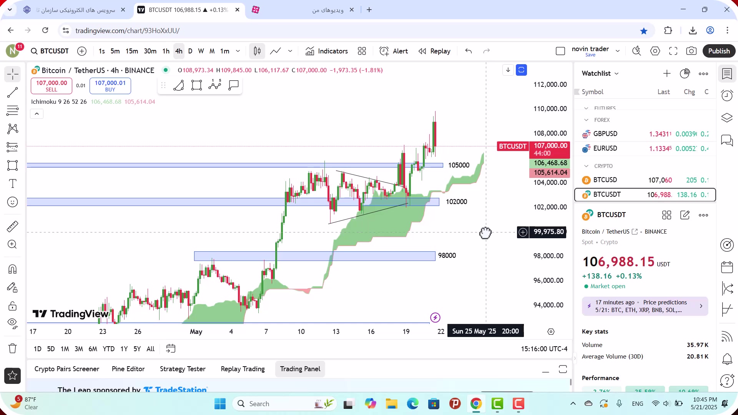Screen dimensions: 738x415
Task: Open quick search icon
Action: (637, 51)
